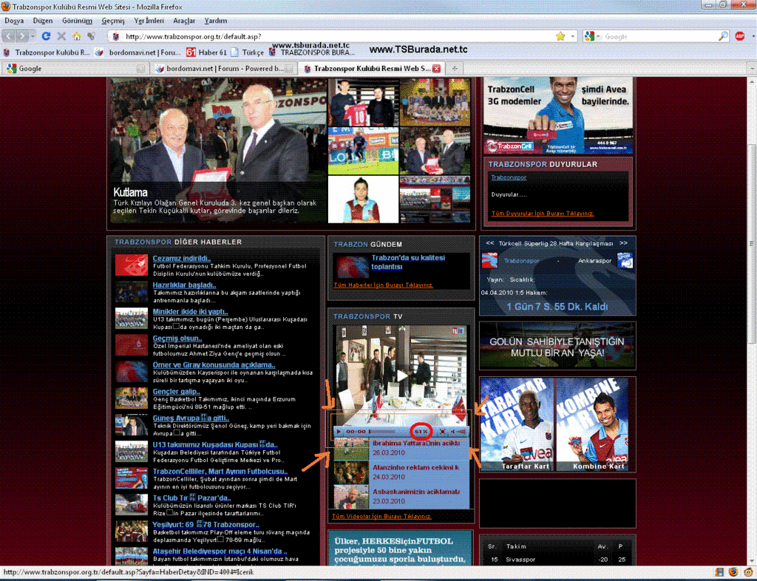
Task: Click 'Tüm Haberler İçin Burayı Tıklayınız'
Action: click(384, 285)
